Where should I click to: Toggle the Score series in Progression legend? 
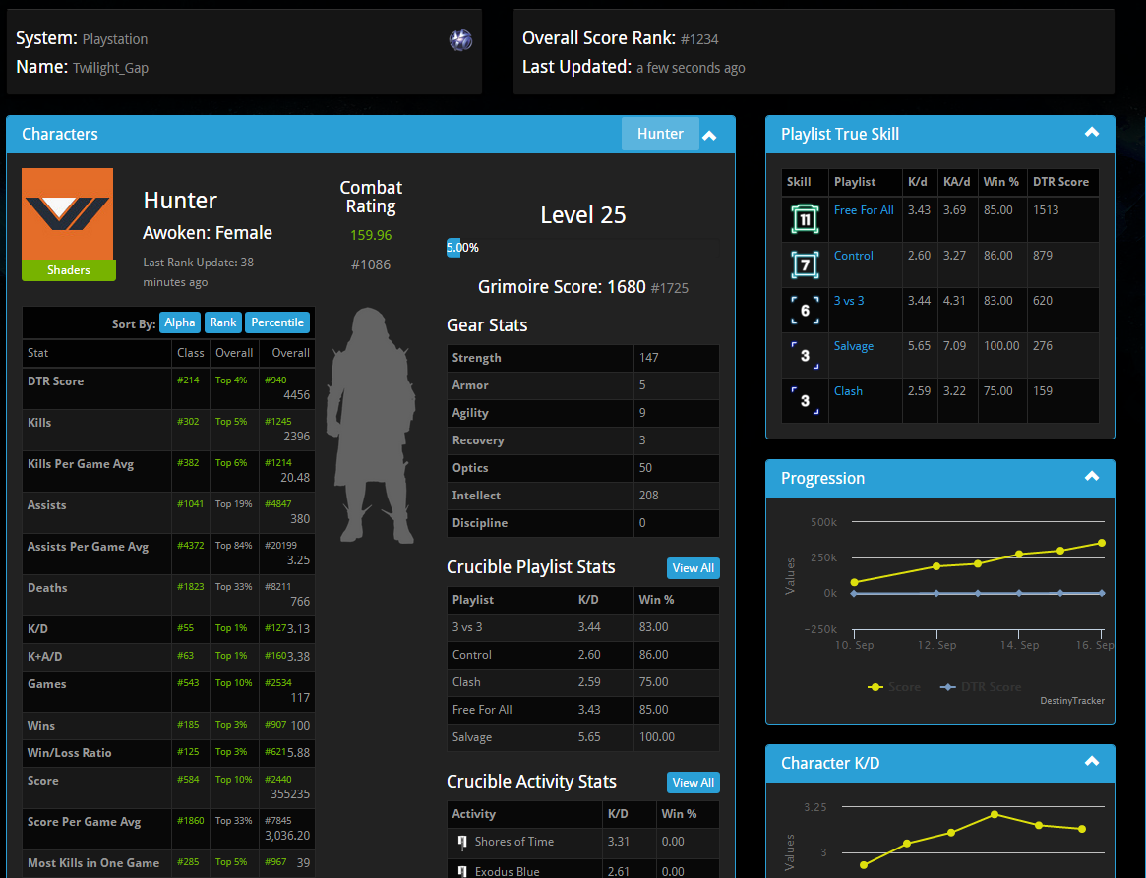(894, 687)
